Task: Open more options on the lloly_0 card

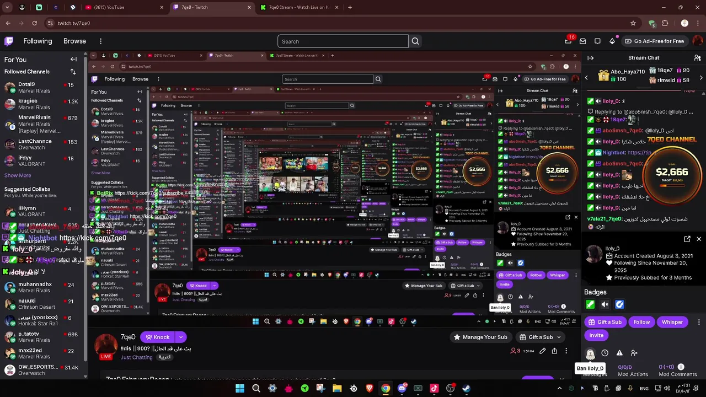Action: 699,322
